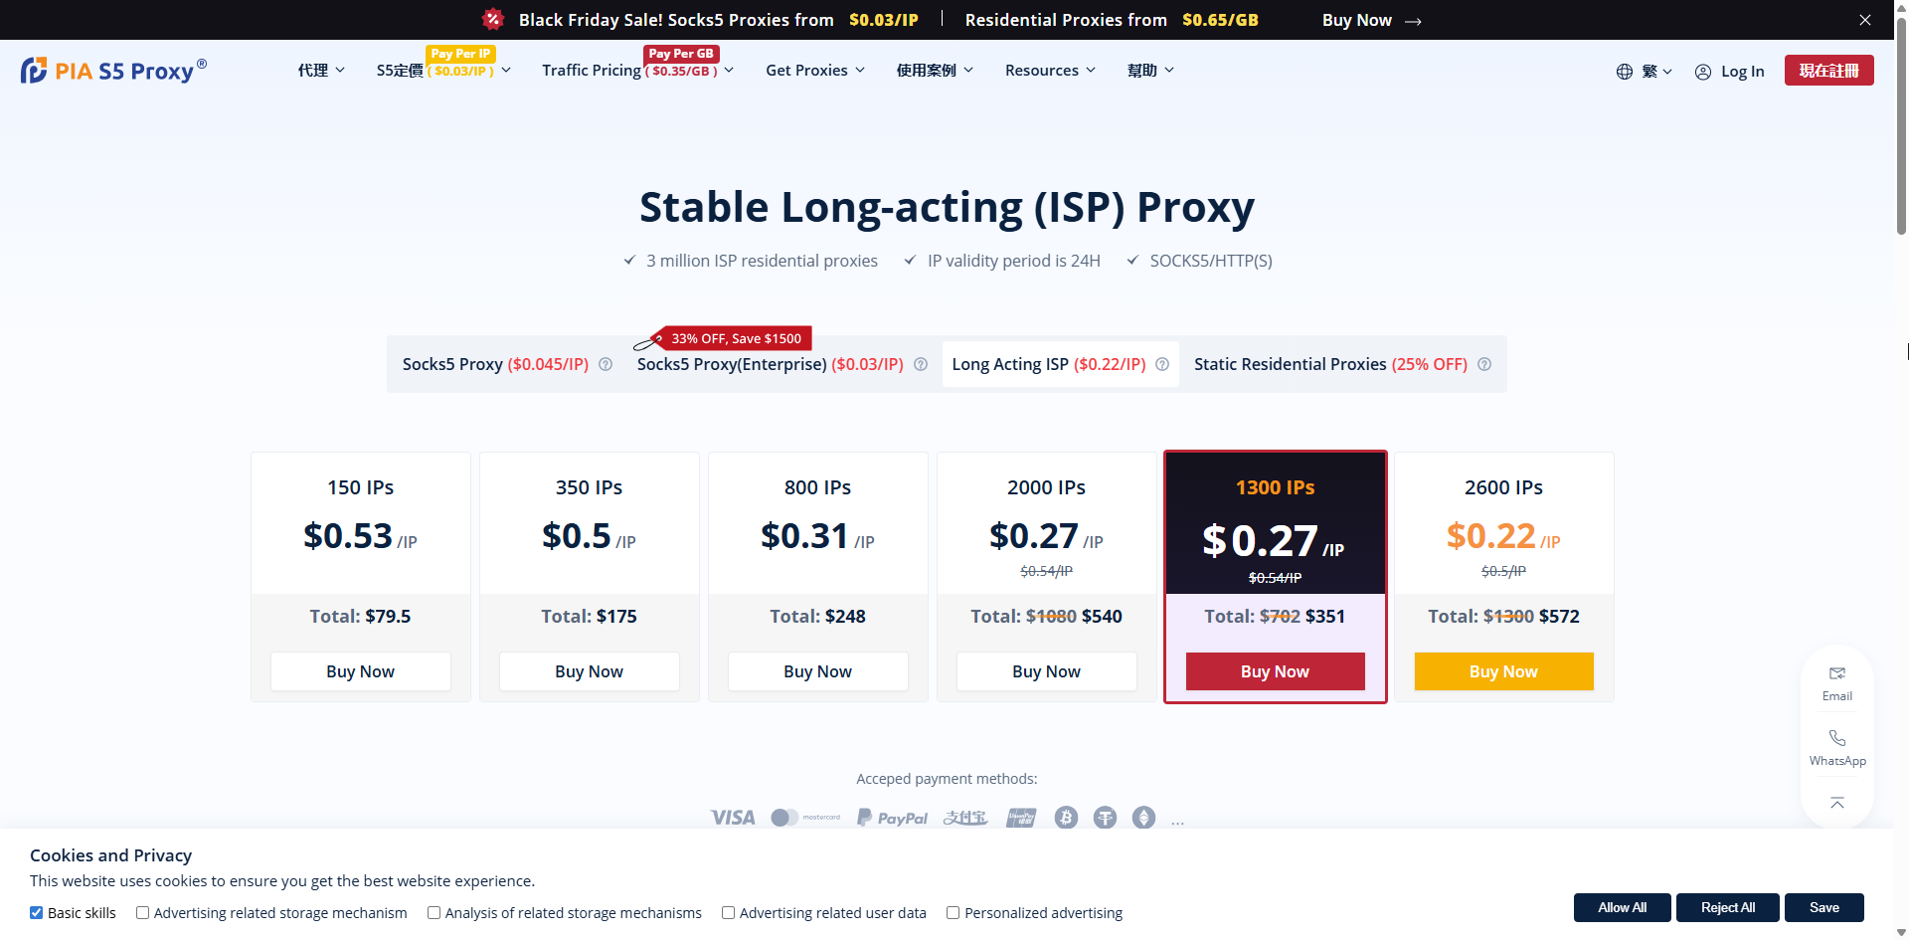Click Reject All in the cookie banner
The image size is (1909, 940).
click(x=1727, y=907)
